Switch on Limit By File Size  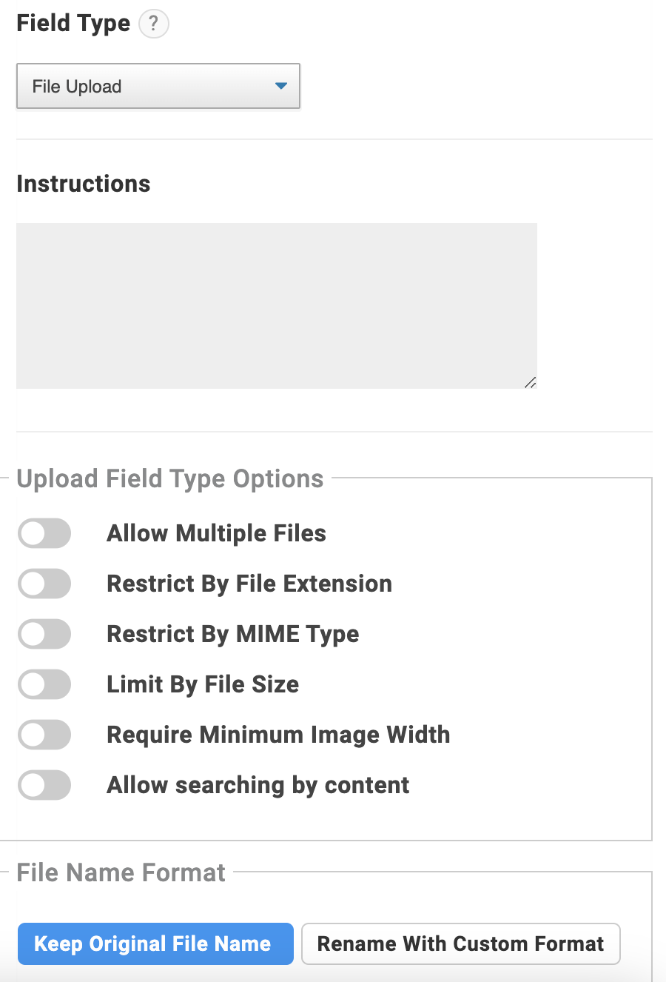point(44,684)
